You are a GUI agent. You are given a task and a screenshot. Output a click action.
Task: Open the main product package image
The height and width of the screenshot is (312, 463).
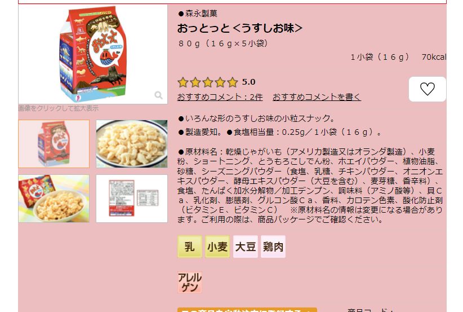[93, 54]
